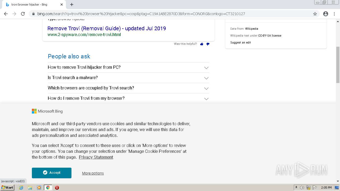Bookmark this page with the star icon

[315, 14]
